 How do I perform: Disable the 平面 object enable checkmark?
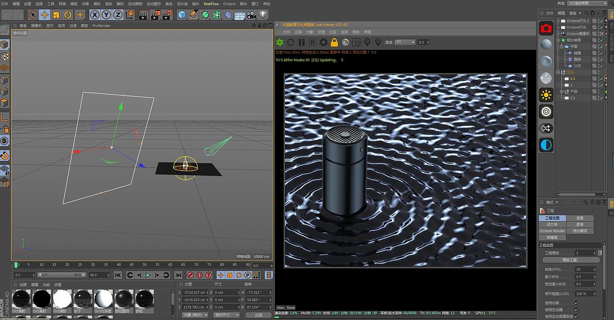point(602,46)
